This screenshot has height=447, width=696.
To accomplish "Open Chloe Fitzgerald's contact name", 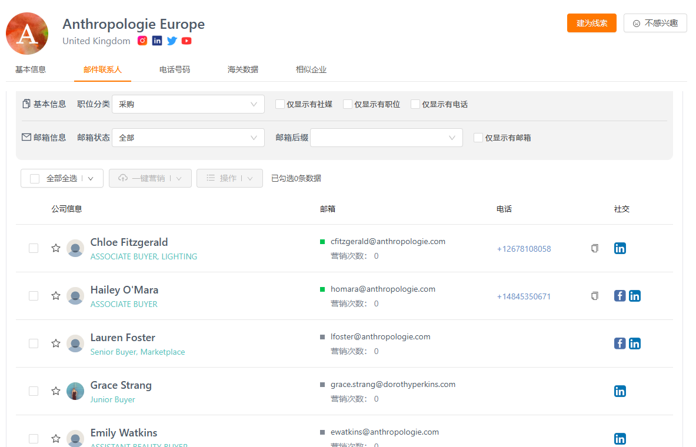I will (129, 242).
